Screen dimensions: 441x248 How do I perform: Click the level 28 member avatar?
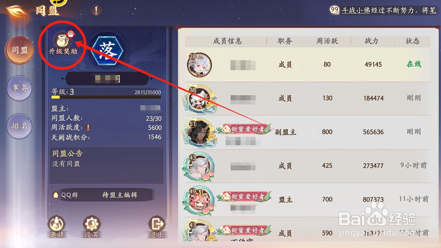coord(199,65)
